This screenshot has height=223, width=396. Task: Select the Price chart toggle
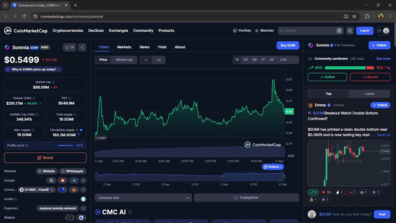pos(103,60)
